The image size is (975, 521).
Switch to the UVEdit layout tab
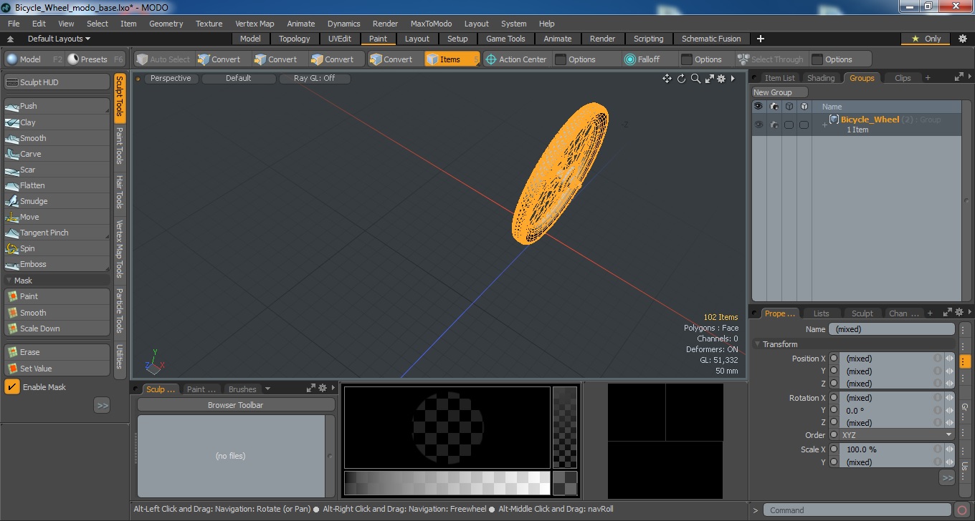[x=340, y=39]
